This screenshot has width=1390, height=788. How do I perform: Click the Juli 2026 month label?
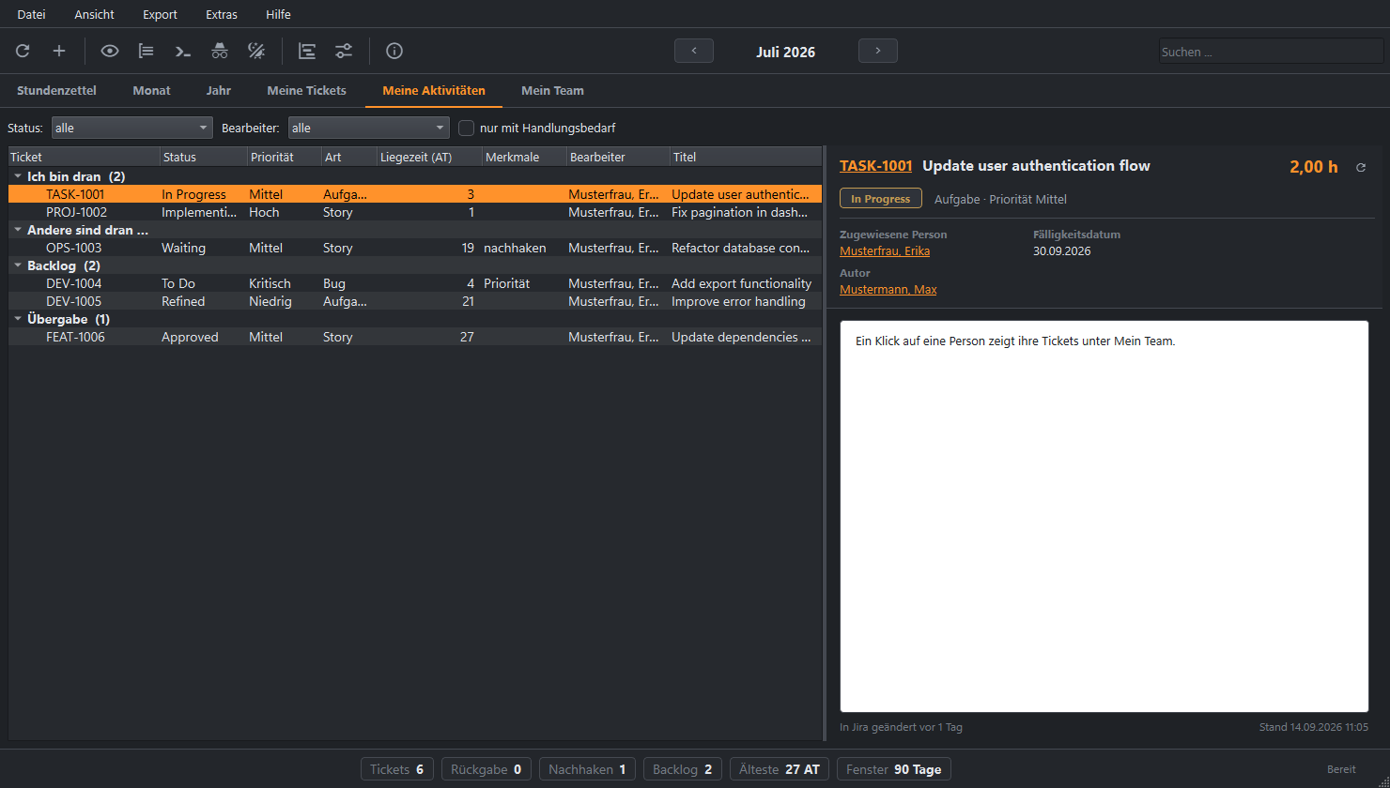786,52
